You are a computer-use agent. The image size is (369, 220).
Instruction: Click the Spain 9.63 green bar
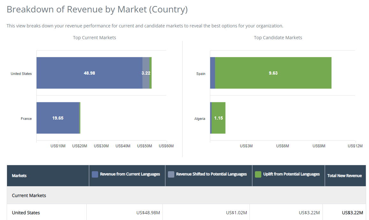pos(273,73)
